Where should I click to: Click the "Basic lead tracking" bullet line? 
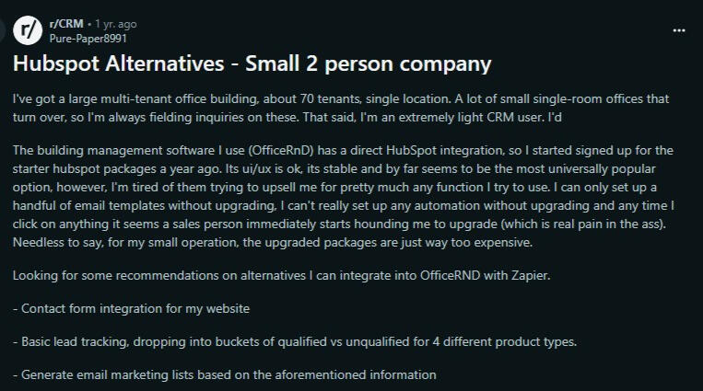294,341
